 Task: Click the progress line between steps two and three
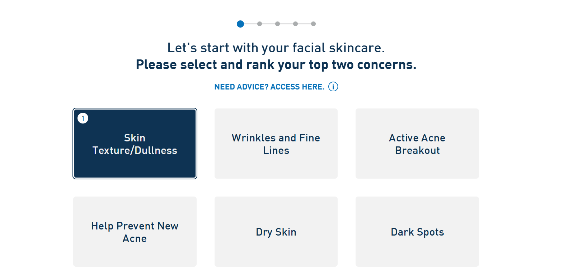tap(268, 24)
